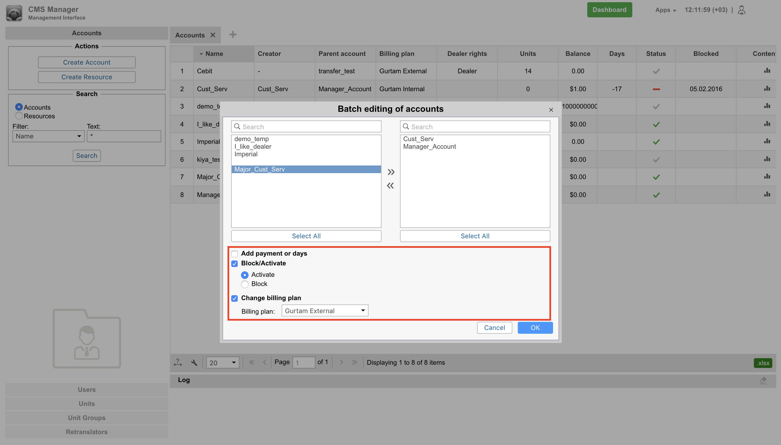Image resolution: width=781 pixels, height=445 pixels.
Task: Click the eraser icon in Log panel
Action: tap(763, 380)
